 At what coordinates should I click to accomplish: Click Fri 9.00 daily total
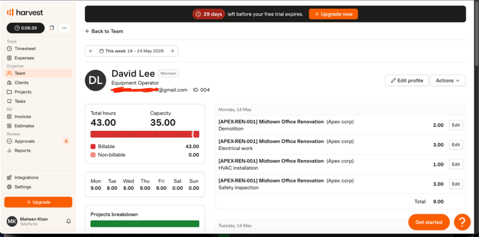click(x=161, y=185)
